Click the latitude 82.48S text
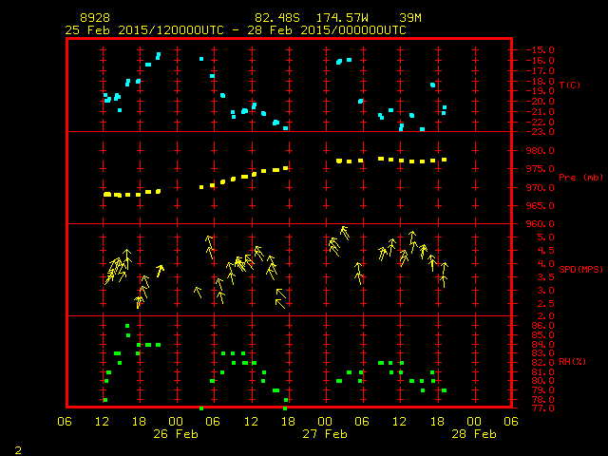Screen dimensions: 608x456 (277, 18)
